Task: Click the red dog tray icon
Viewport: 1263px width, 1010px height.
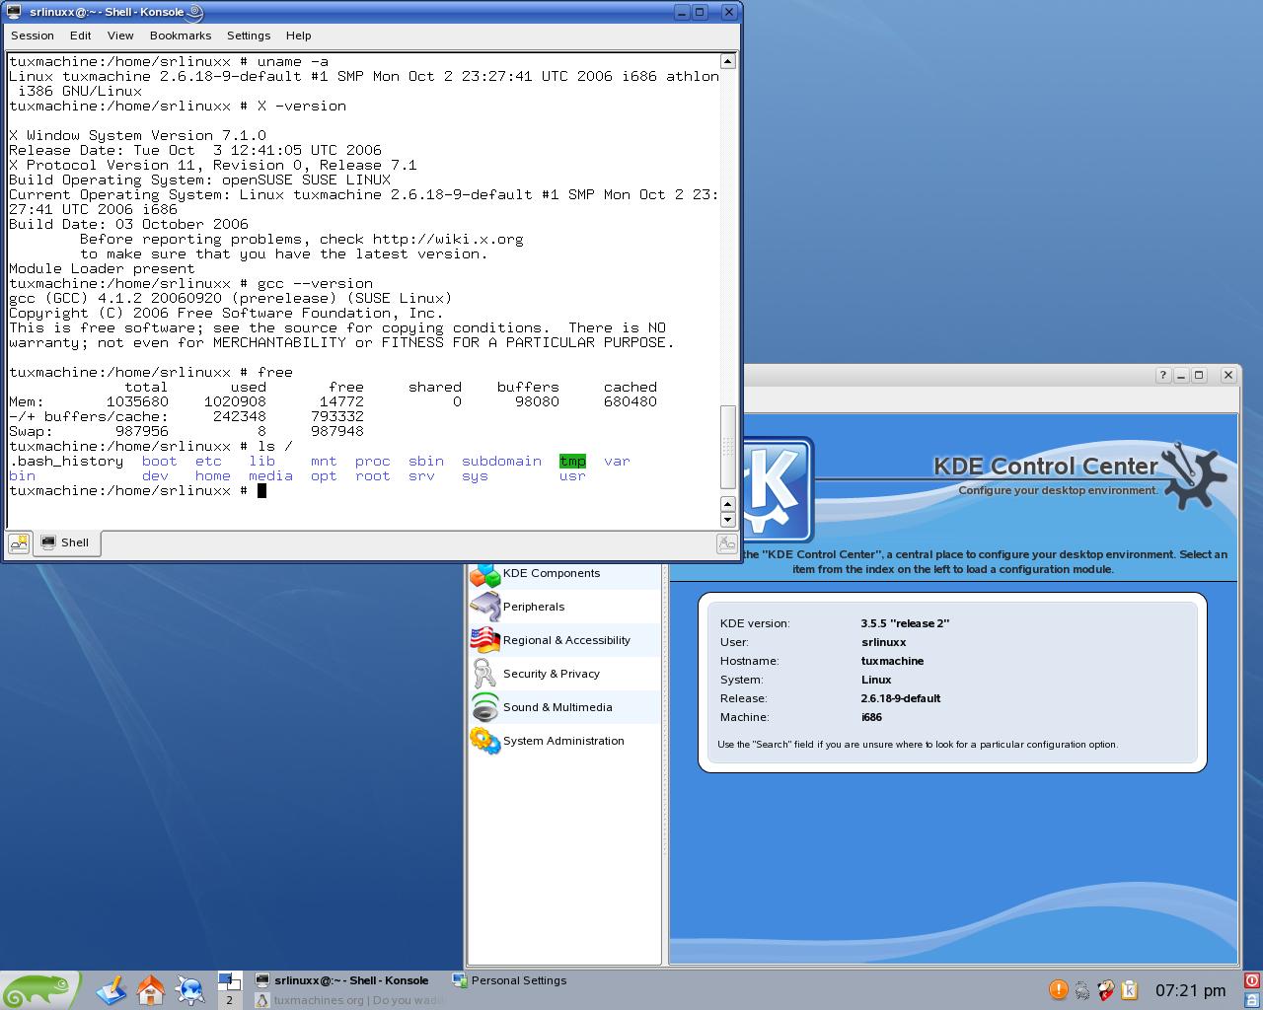Action: [x=1106, y=990]
